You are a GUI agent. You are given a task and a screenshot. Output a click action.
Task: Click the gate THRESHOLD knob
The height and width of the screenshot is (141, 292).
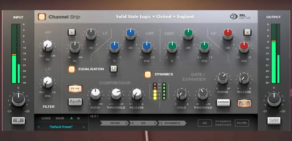(203, 94)
